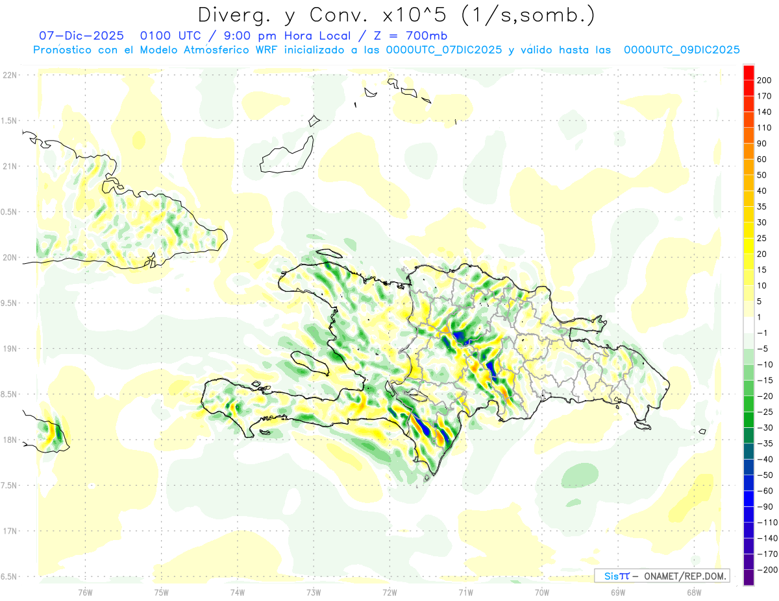This screenshot has height=601, width=779.
Task: Click the '8.5N' latitude label
Action: click(9, 394)
